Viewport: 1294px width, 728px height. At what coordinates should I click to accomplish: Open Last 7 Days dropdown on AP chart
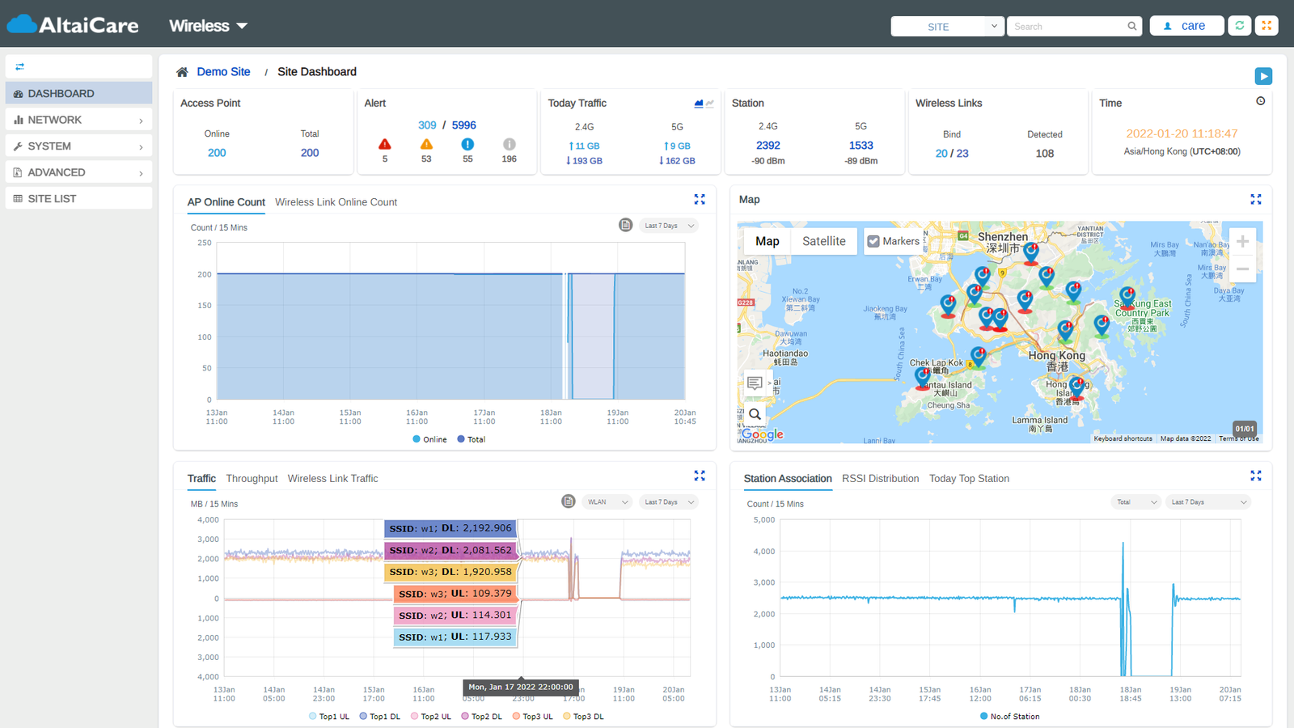click(x=669, y=226)
